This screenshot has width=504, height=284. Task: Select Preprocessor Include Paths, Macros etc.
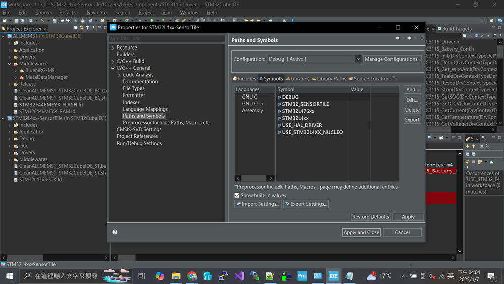tap(166, 123)
